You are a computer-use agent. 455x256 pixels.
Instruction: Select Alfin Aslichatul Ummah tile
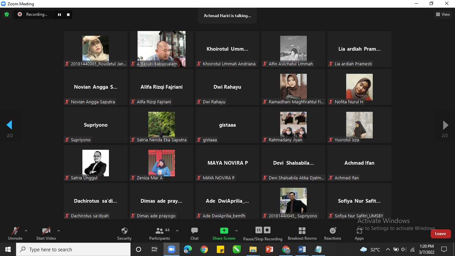pos(293,49)
